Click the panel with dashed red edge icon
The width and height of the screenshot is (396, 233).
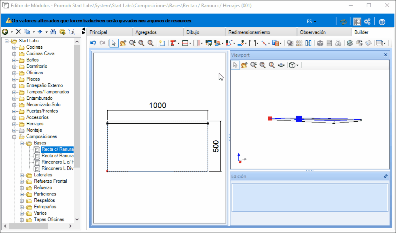tap(197, 43)
